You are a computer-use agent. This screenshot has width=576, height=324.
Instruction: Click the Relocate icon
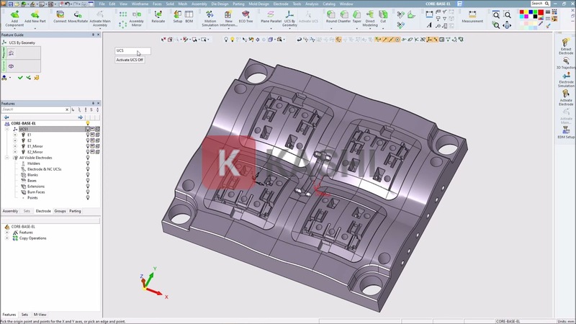(x=158, y=14)
